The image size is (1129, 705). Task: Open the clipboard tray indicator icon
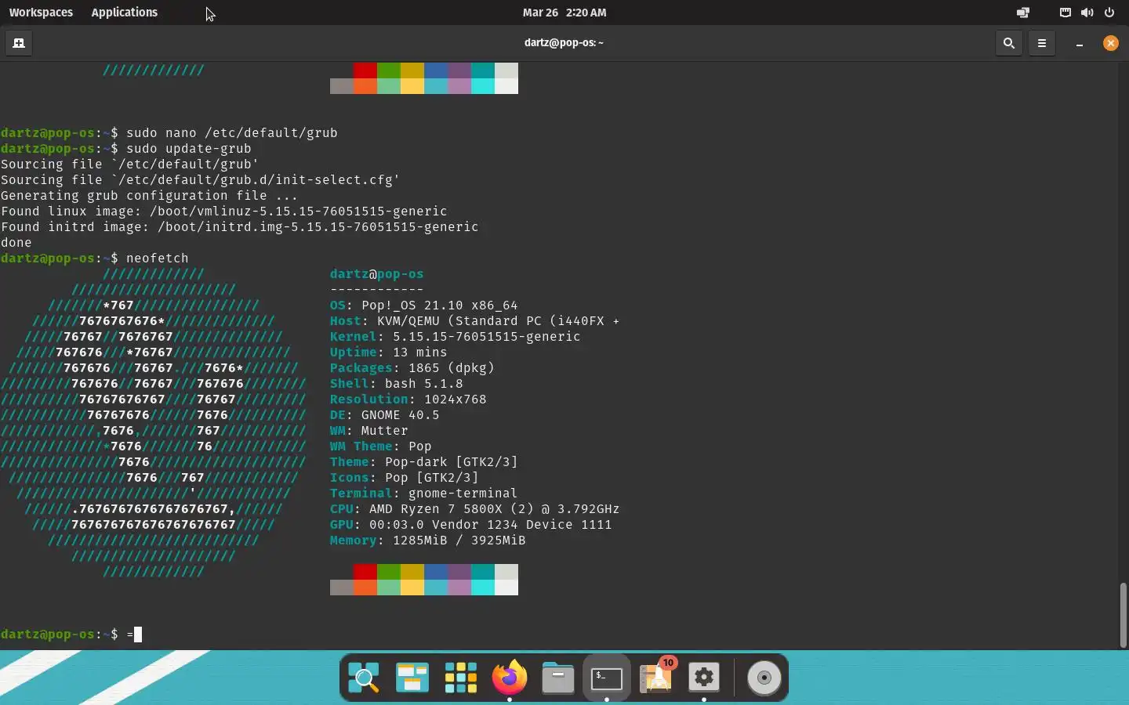[1065, 13]
